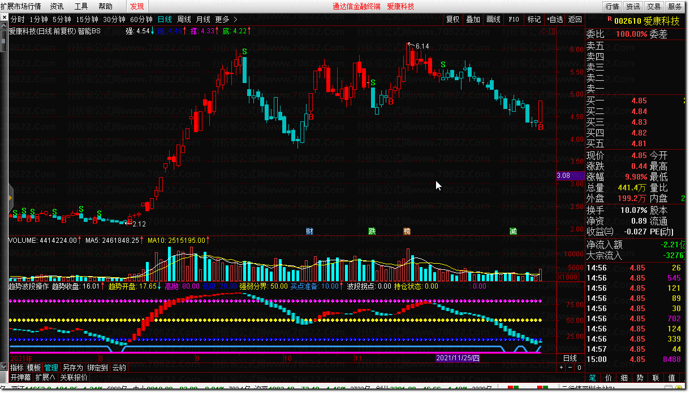
Task: Click the 绑定到 bind button
Action: click(98, 368)
